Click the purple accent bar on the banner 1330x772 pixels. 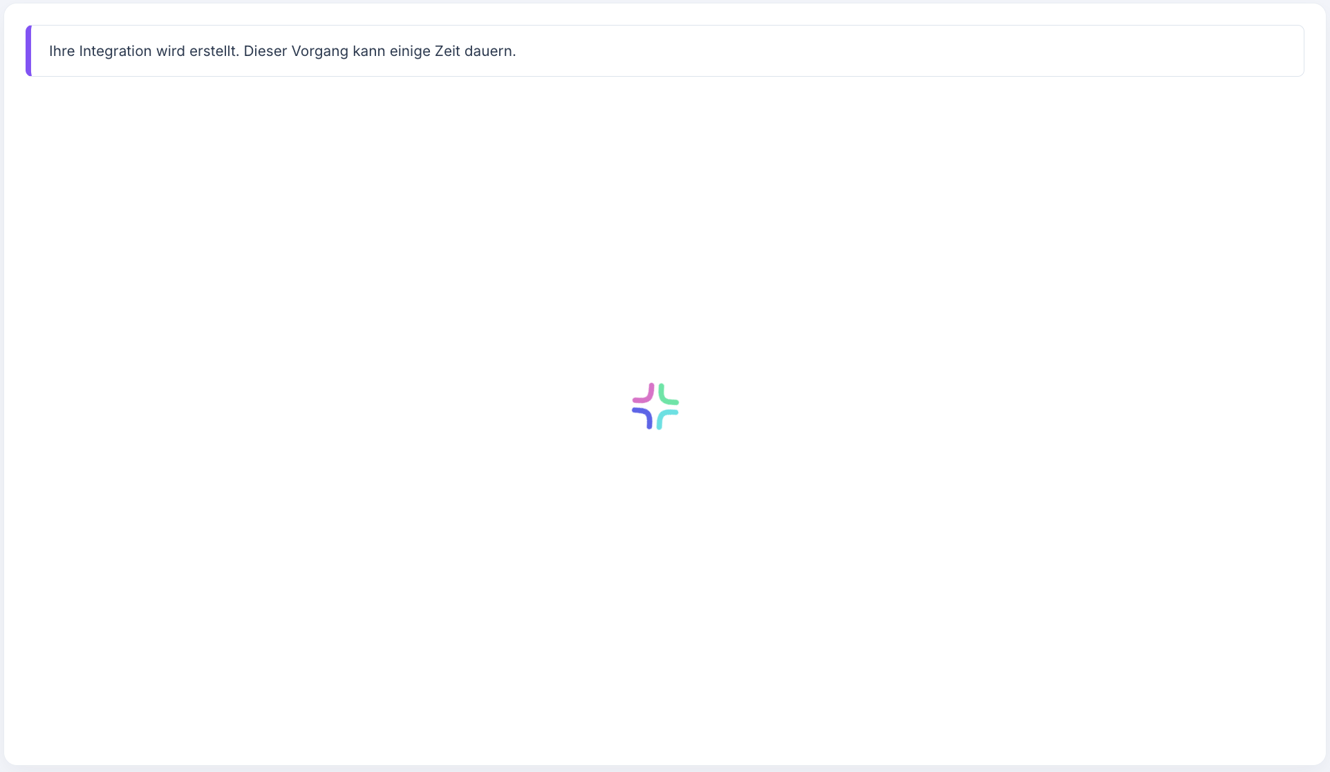coord(28,51)
